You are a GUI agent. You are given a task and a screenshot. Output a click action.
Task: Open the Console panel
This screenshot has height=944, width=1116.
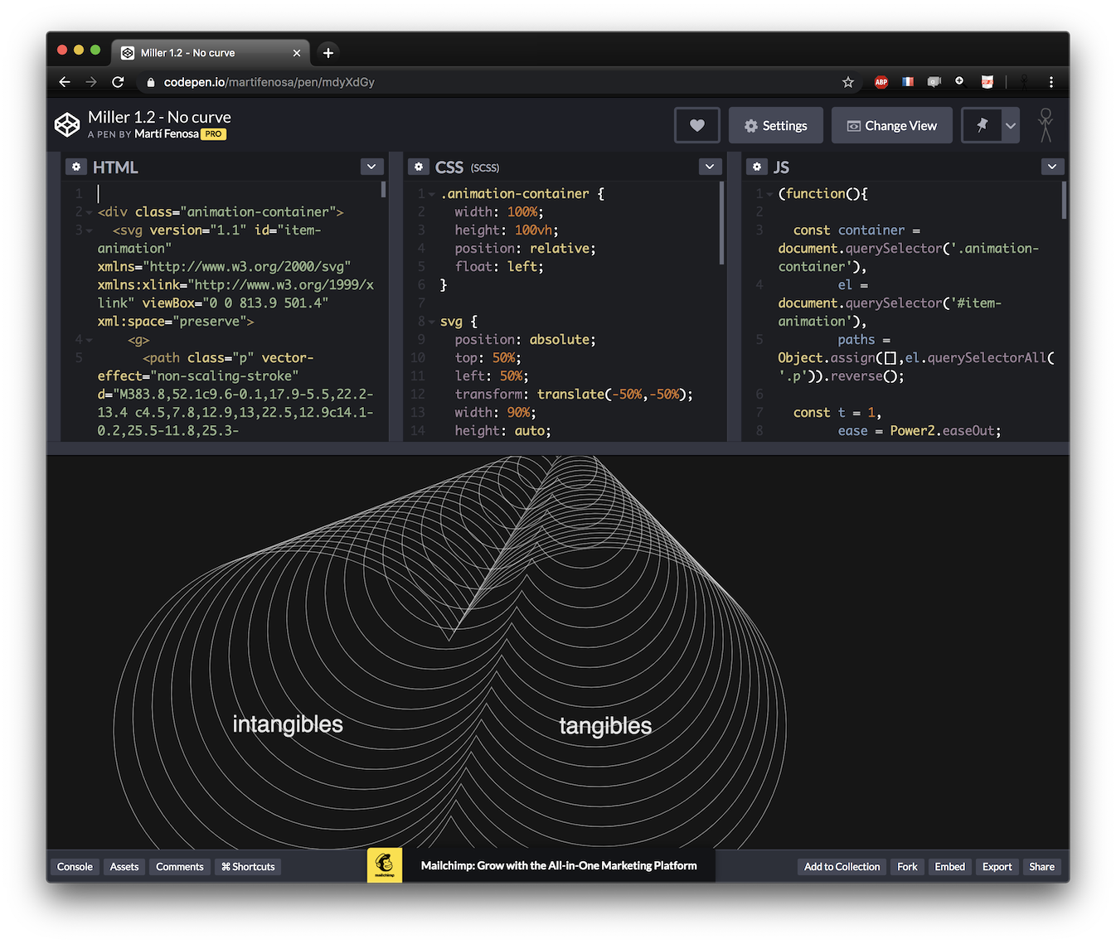point(75,866)
